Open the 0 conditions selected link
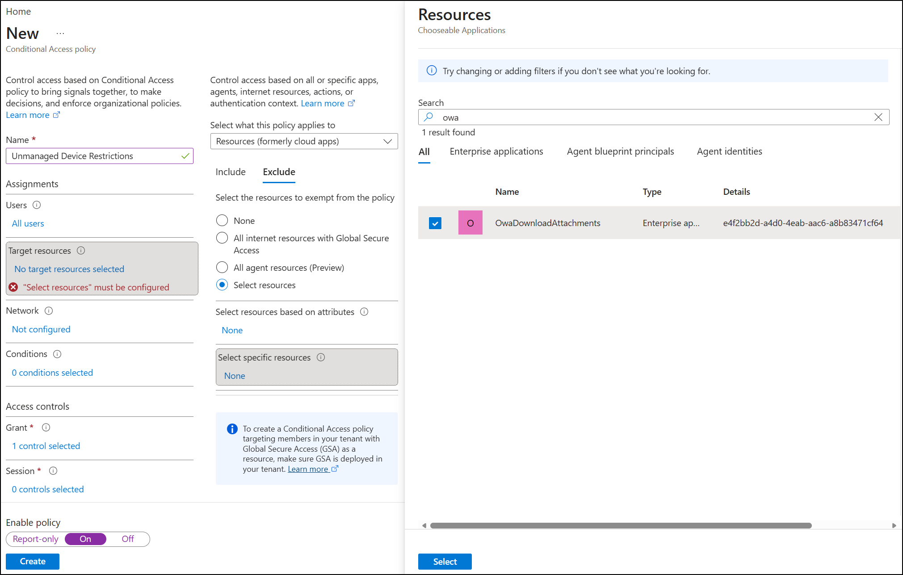Viewport: 903px width, 575px height. click(52, 373)
